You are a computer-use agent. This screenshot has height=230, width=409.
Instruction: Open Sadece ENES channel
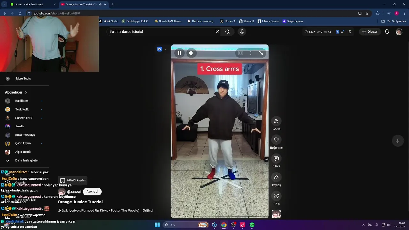pyautogui.click(x=24, y=118)
